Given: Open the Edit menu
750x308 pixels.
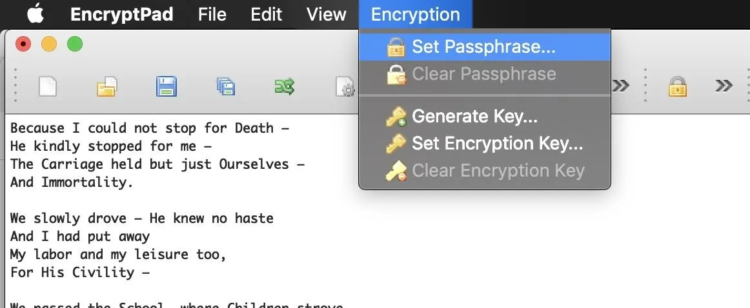Looking at the screenshot, I should click(267, 14).
